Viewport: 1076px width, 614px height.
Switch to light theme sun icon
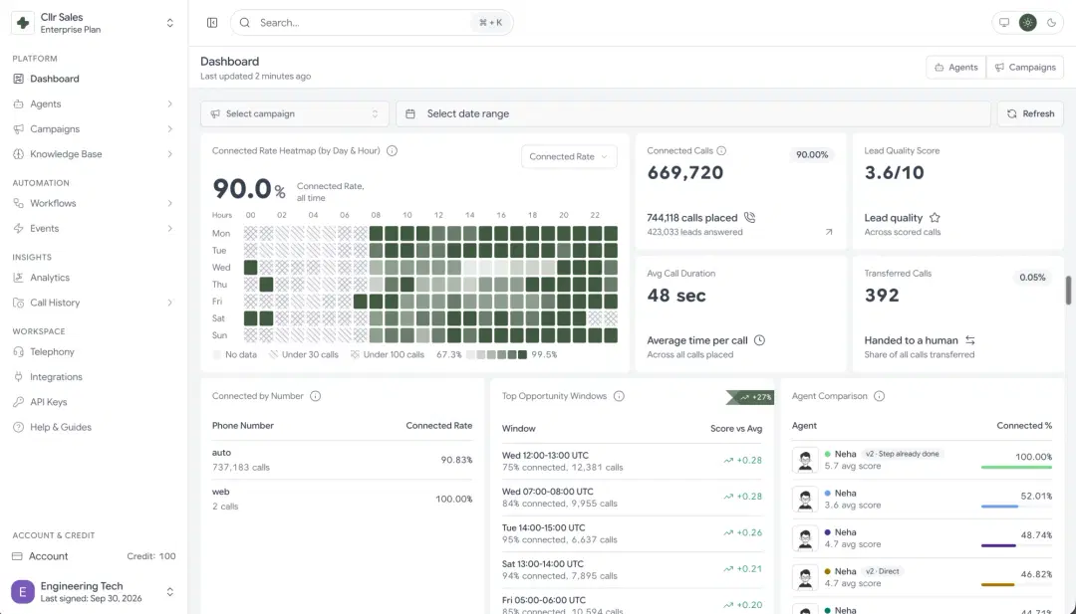tap(1027, 23)
